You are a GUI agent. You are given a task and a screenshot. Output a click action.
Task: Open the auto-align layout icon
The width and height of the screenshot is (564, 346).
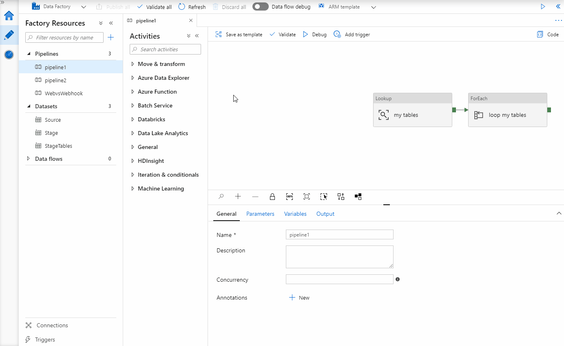341,197
